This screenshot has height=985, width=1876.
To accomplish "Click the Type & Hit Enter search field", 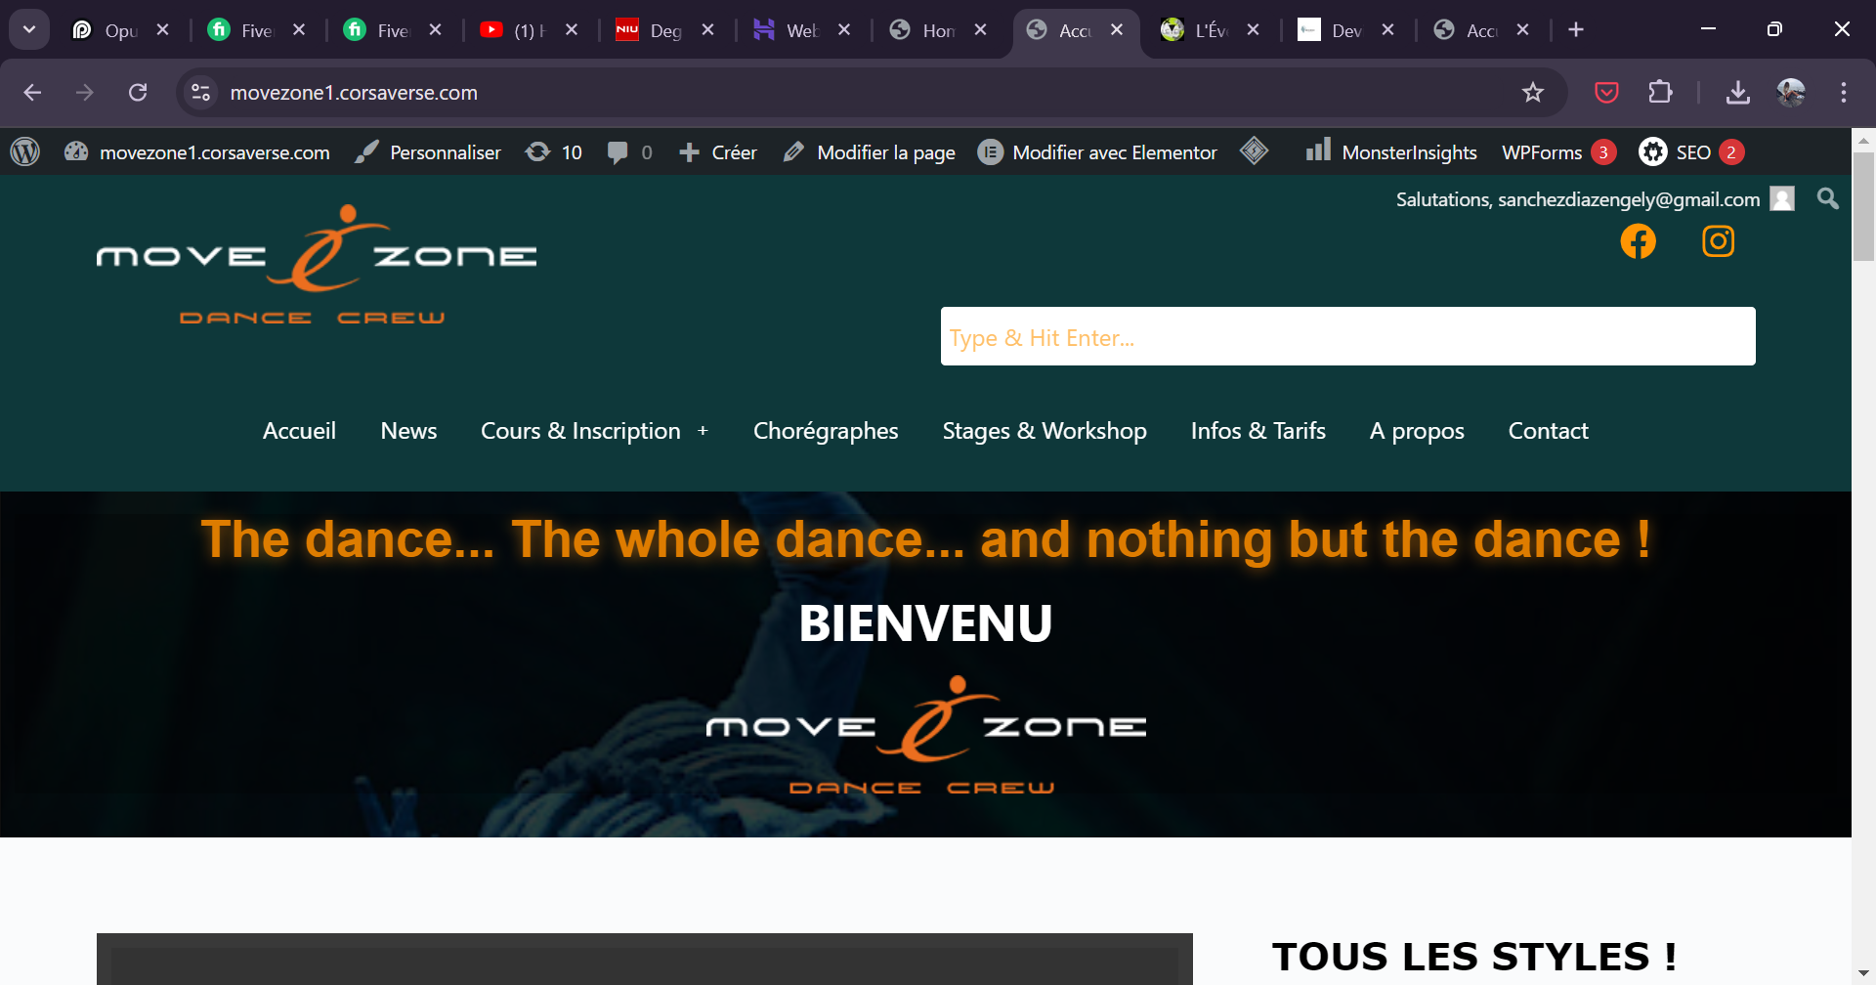I will click(x=1347, y=337).
